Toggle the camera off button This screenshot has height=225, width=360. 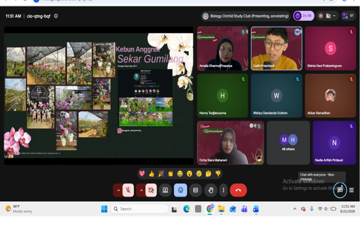click(151, 190)
